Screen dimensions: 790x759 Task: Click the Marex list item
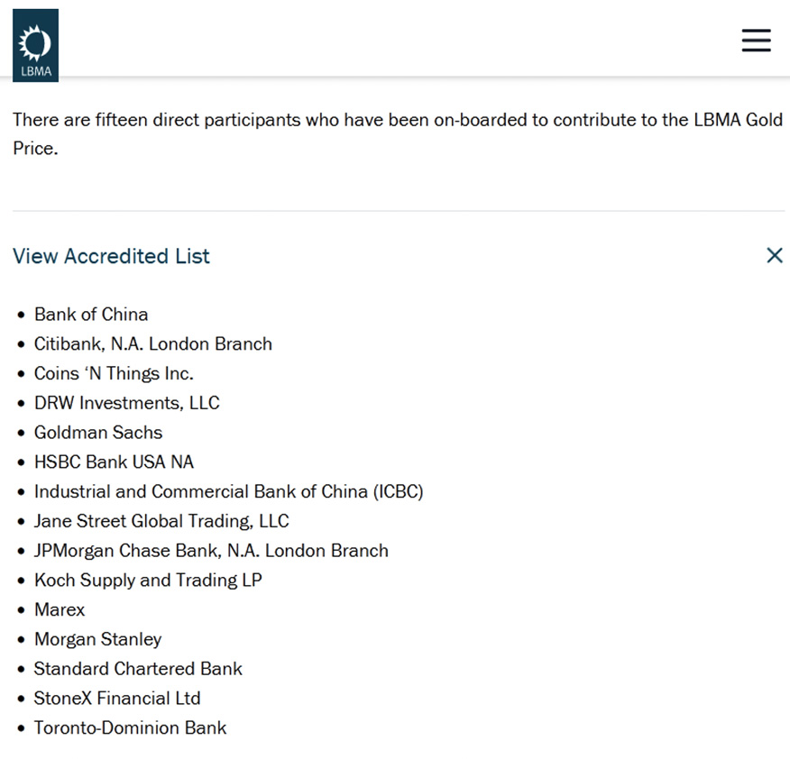[60, 610]
